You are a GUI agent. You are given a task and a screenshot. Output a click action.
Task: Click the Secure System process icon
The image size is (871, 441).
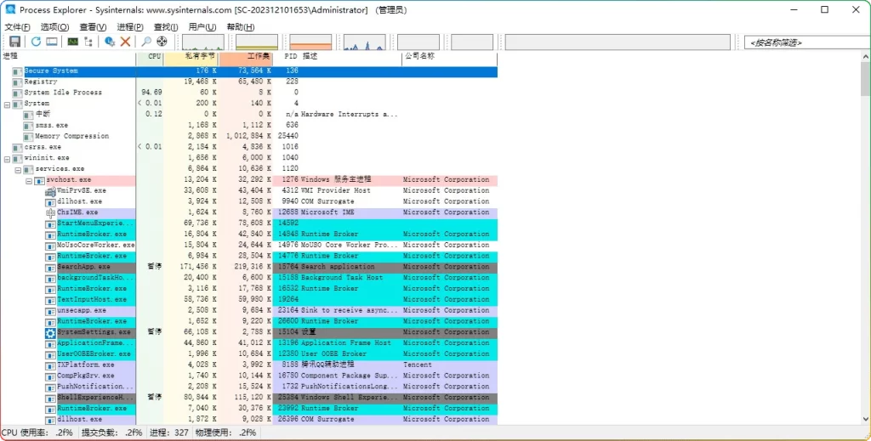point(17,71)
